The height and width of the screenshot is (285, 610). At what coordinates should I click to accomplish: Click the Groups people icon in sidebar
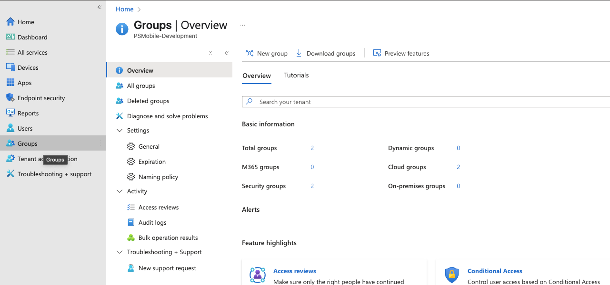(10, 143)
